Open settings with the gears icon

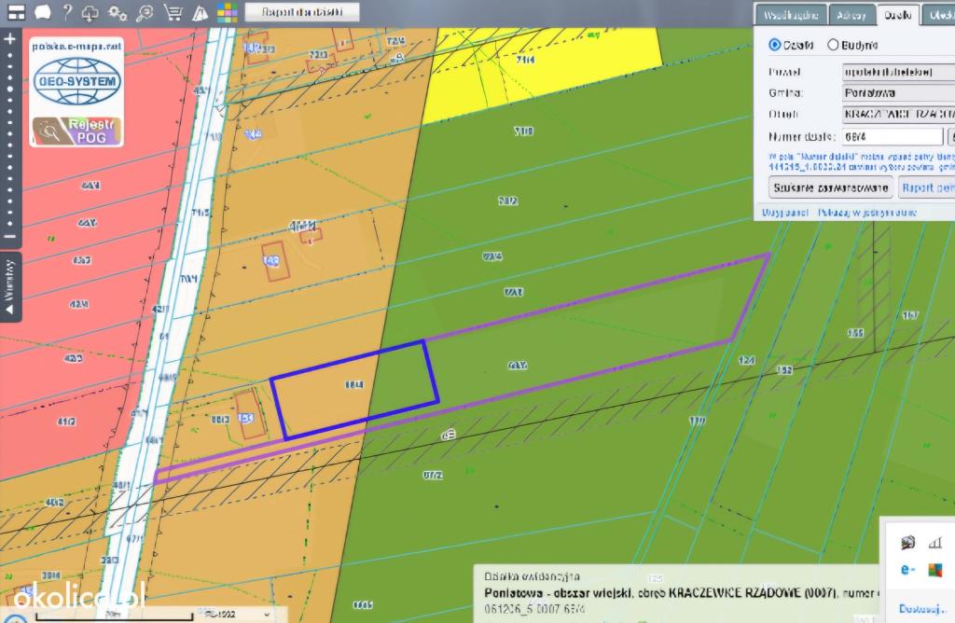click(x=117, y=13)
